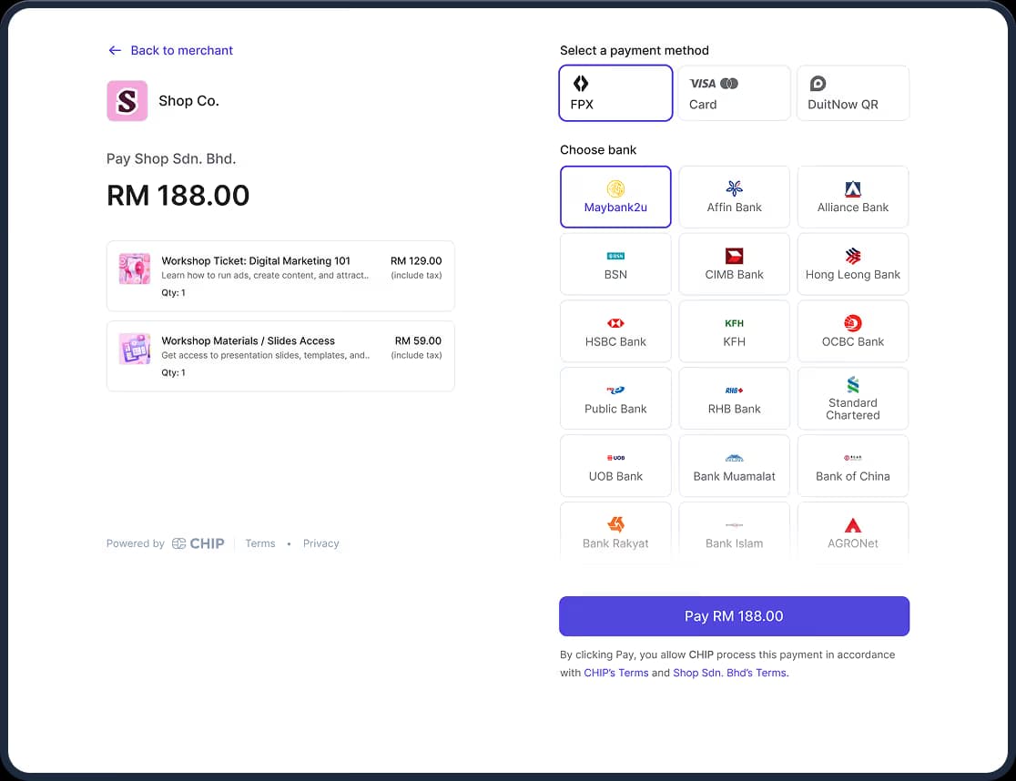Switch to the Card payment method
This screenshot has width=1016, height=781.
[734, 93]
